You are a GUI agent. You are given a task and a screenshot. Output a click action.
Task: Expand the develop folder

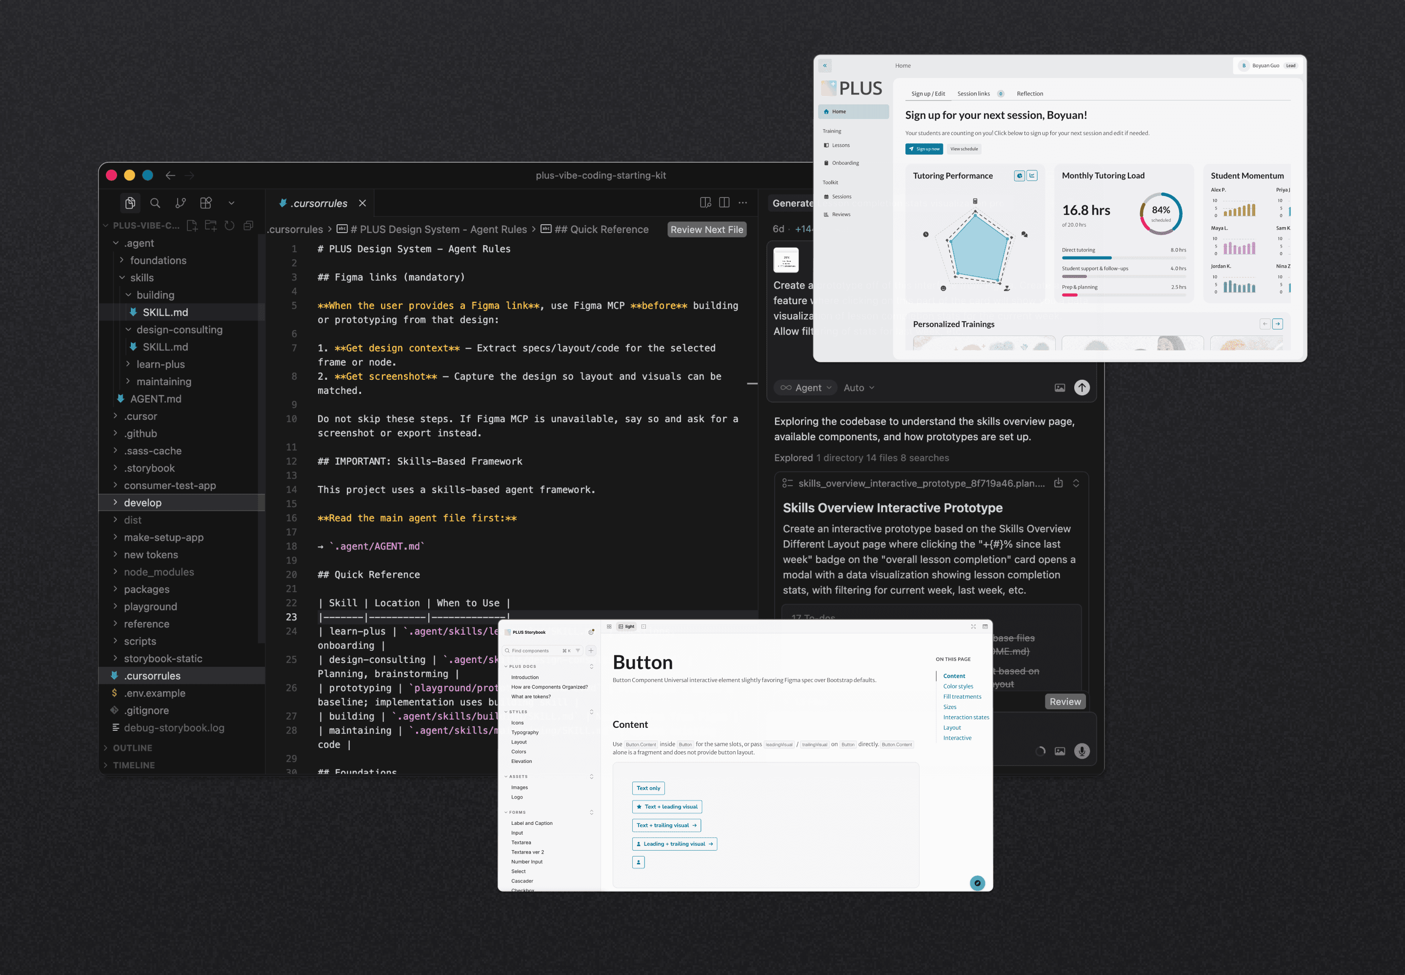[142, 503]
